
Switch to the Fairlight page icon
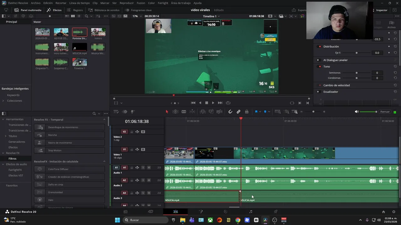(x=251, y=212)
